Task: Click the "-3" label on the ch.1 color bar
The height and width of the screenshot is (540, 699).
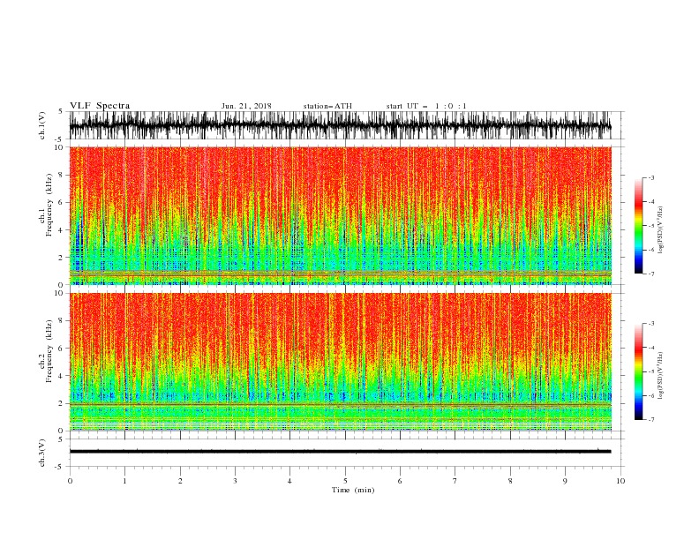Action: [x=651, y=178]
